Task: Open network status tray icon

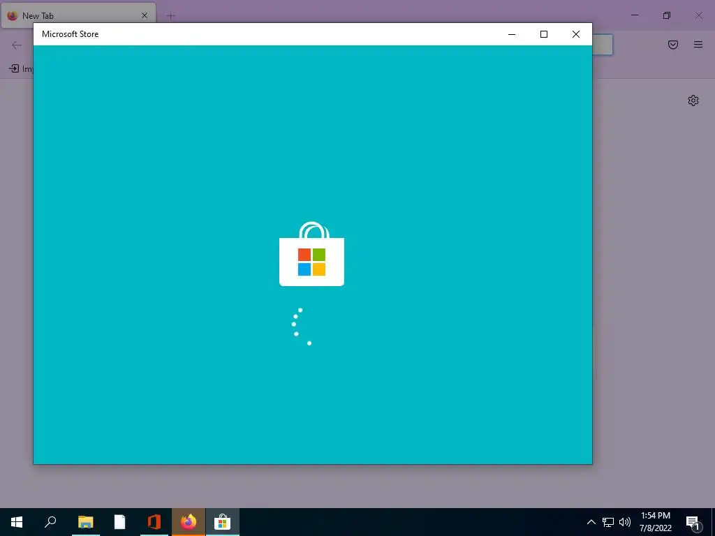Action: pyautogui.click(x=608, y=522)
